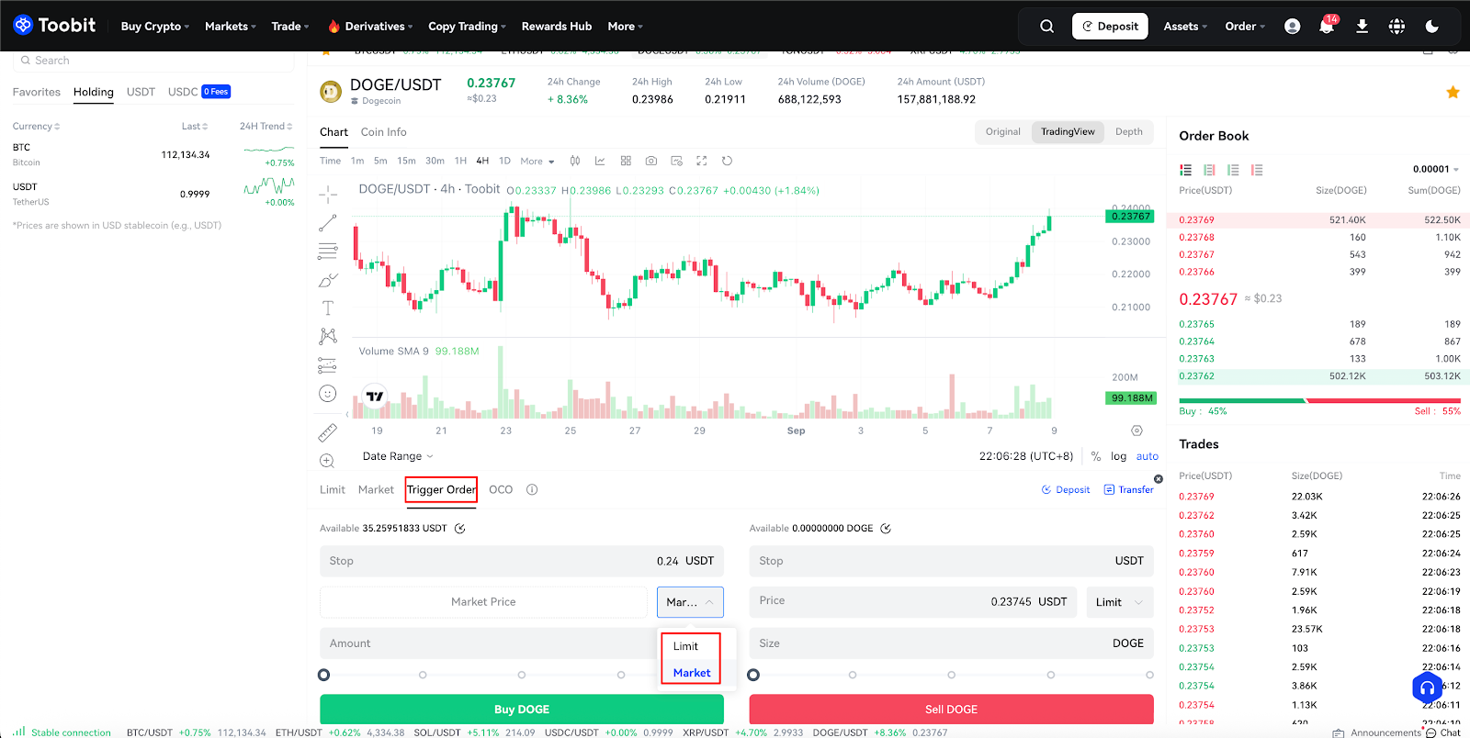The image size is (1470, 738).
Task: Open the sell side Limit type dropdown
Action: click(x=1119, y=602)
